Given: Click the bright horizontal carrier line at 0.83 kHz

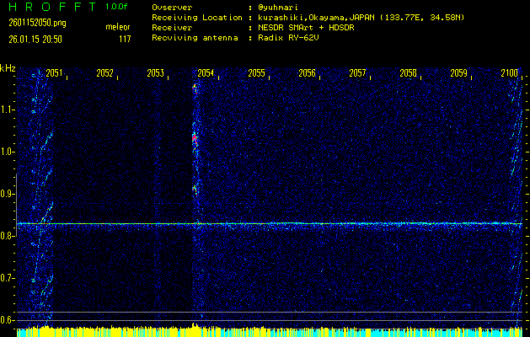Looking at the screenshot, I should click(270, 223).
